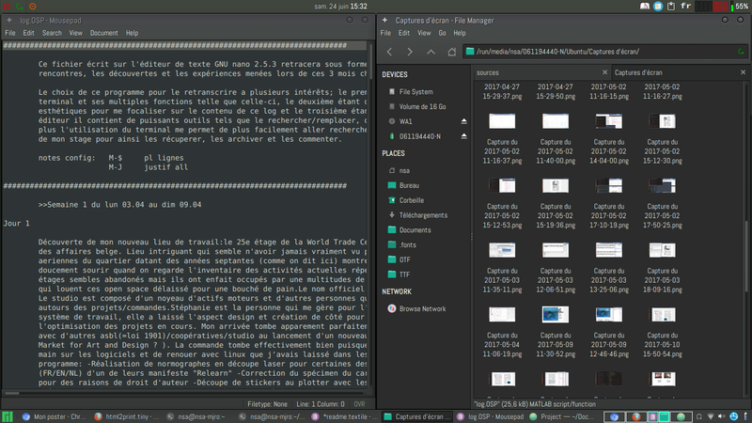
Task: Select the Téléchargements folder
Action: (x=423, y=215)
